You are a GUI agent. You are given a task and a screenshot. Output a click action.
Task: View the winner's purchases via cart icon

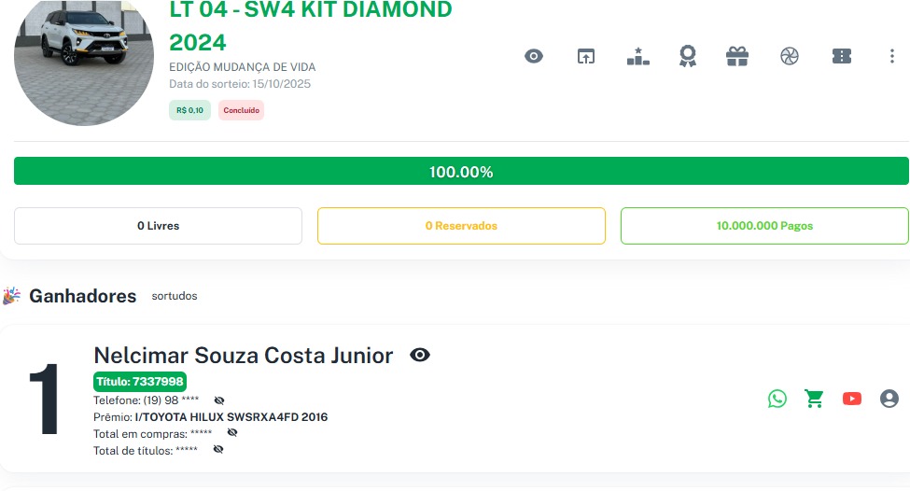(815, 399)
